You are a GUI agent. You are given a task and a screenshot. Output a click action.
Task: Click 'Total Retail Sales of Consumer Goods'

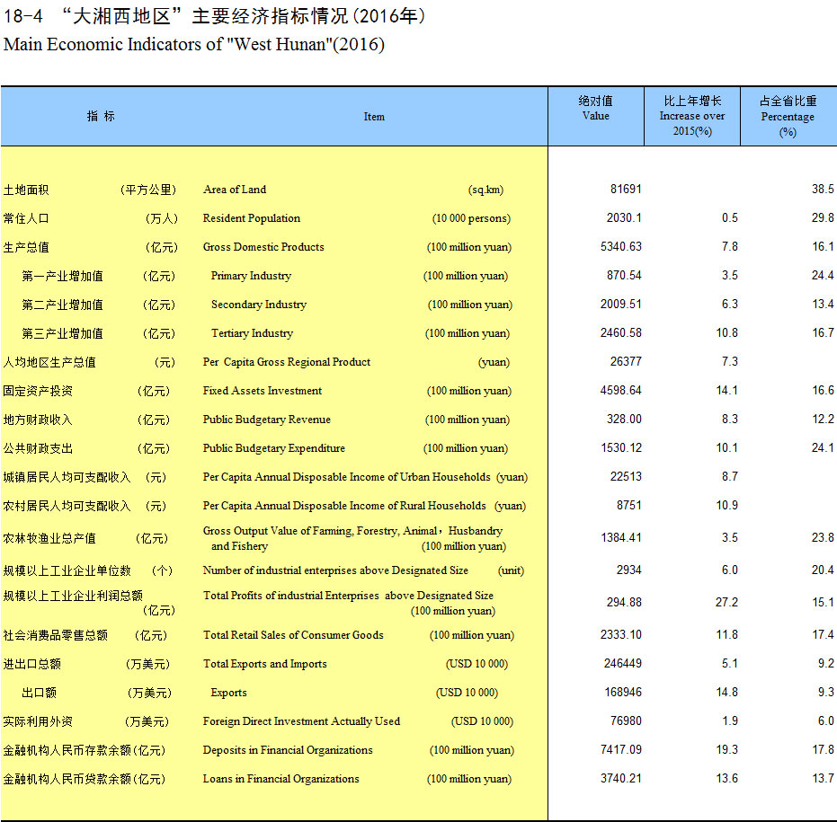(x=293, y=635)
